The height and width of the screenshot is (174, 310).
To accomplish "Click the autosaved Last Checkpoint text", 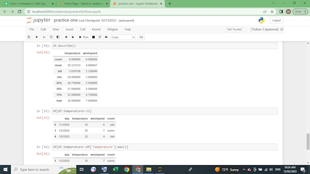I will [106, 20].
